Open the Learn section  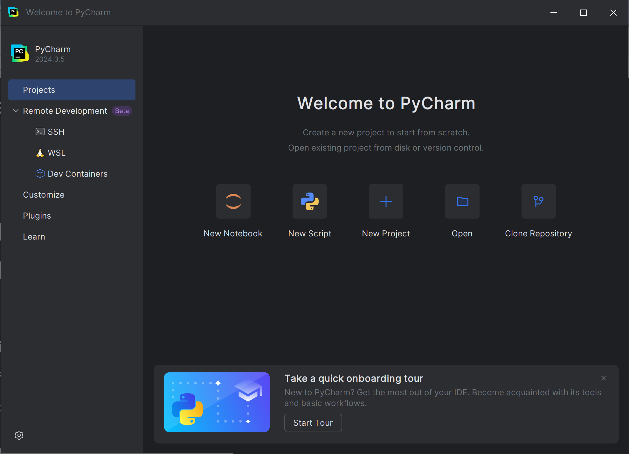point(34,237)
